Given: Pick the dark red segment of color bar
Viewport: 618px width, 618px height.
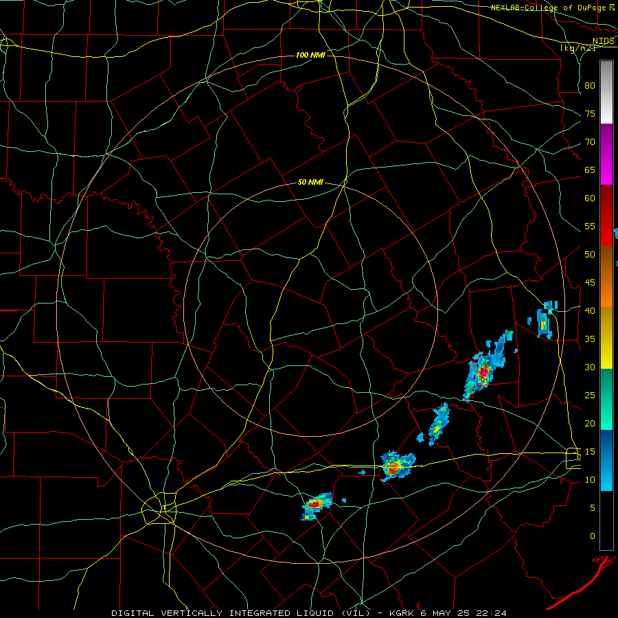Looking at the screenshot, I should click(606, 216).
